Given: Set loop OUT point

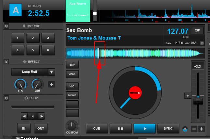Looking at the screenshot, I should pyautogui.click(x=41, y=128).
